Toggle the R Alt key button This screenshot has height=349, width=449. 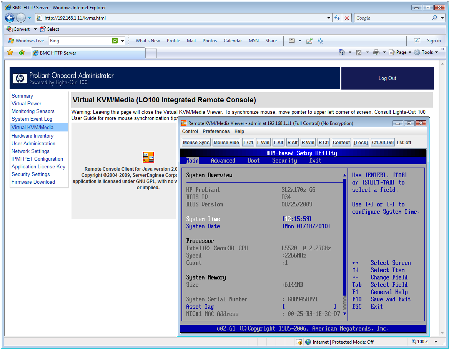point(293,142)
